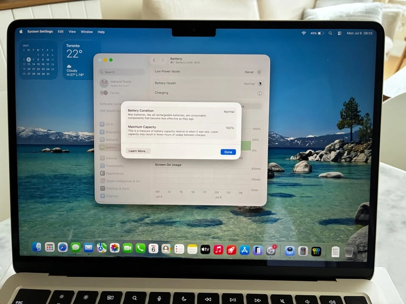The image size is (406, 304).
Task: Select Network in Settings sidebar
Action: [x=109, y=140]
